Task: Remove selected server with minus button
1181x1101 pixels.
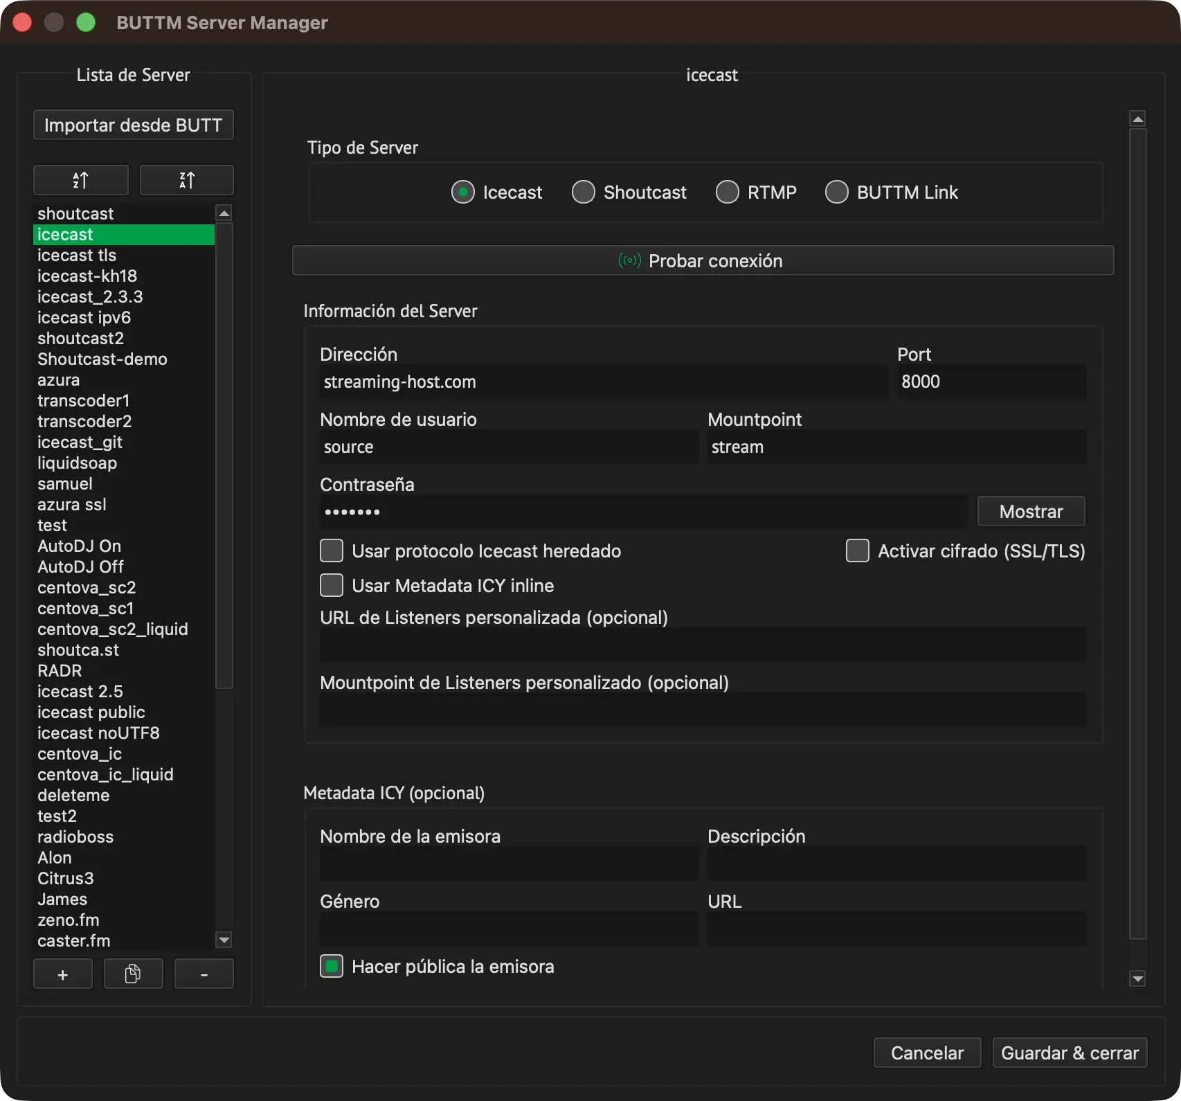Action: click(204, 974)
